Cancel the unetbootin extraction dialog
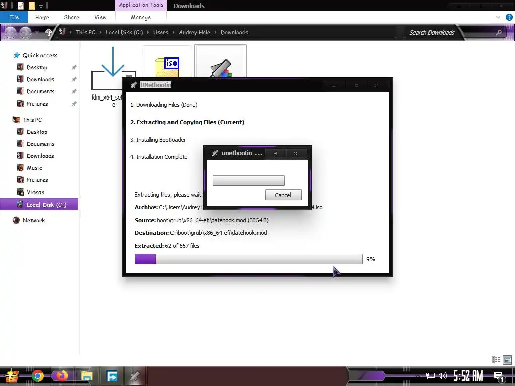 click(283, 195)
